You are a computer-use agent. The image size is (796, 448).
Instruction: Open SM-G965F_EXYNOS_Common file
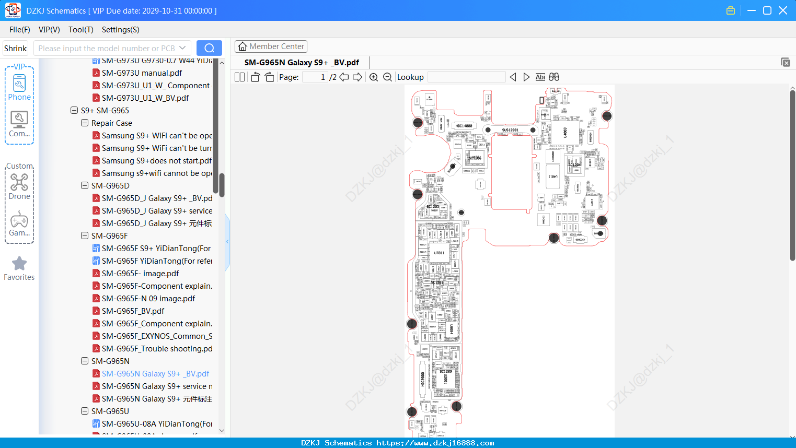[x=157, y=336]
